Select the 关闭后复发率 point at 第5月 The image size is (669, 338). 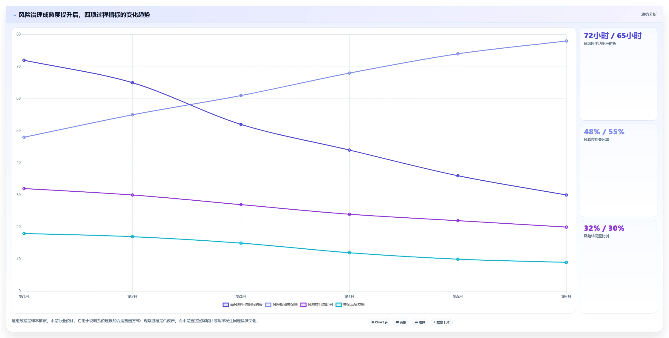pyautogui.click(x=458, y=259)
